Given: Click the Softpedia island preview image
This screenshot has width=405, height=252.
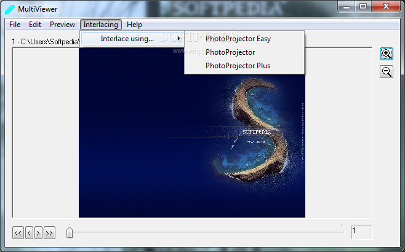Looking at the screenshot, I should coord(192,133).
